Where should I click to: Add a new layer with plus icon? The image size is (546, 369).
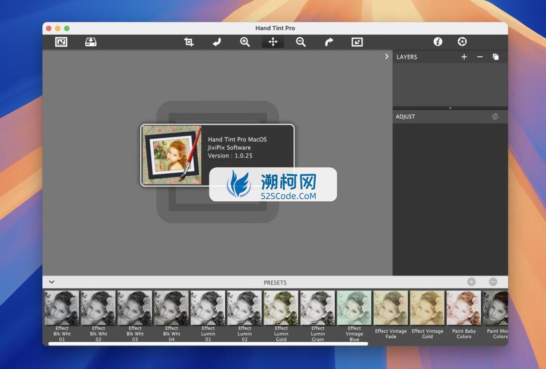coord(464,57)
